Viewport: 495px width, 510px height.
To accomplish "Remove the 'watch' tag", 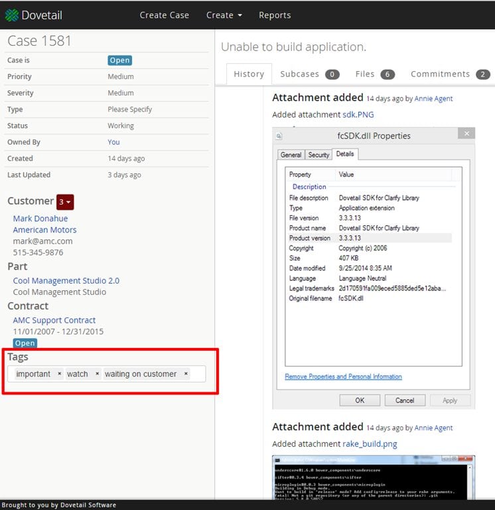I will tap(97, 374).
